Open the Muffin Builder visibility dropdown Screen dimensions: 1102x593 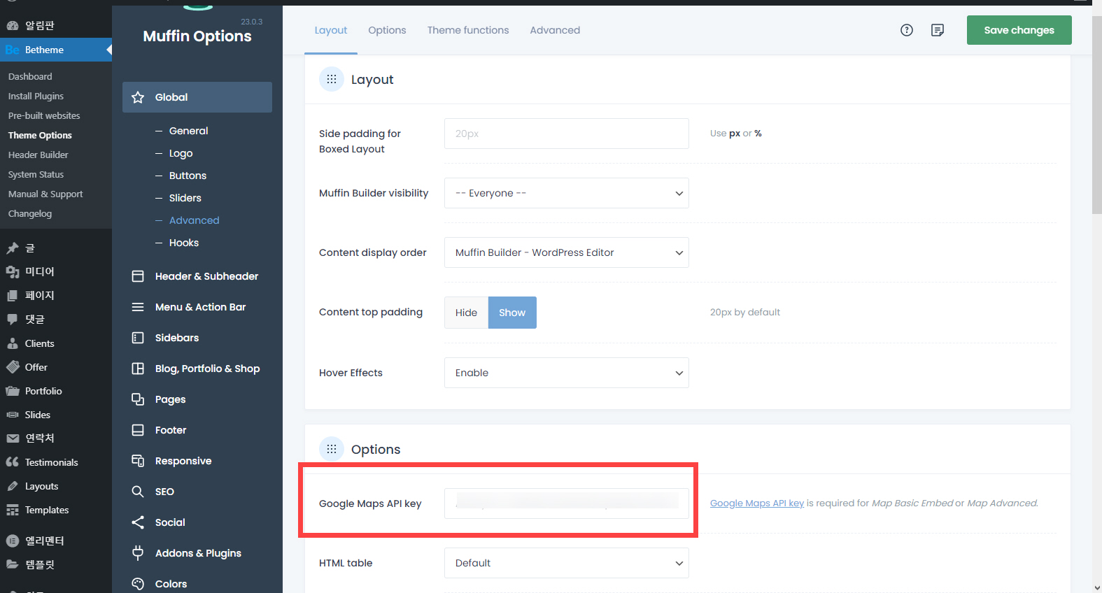pos(567,193)
